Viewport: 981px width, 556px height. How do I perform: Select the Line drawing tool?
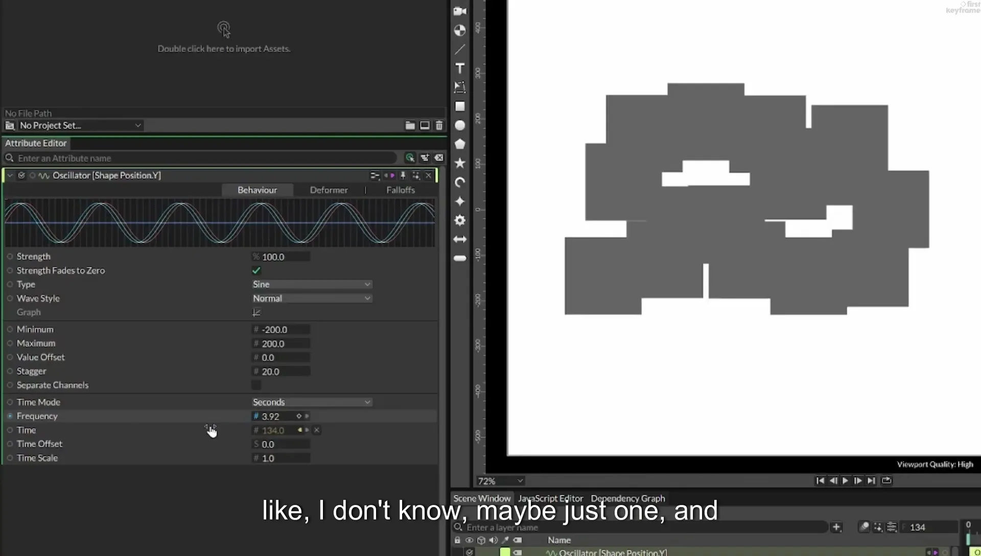coord(460,50)
